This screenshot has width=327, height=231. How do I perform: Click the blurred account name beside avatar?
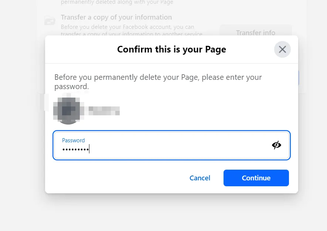pos(104,111)
